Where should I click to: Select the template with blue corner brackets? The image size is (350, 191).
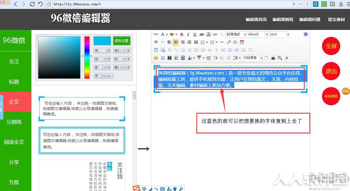(82, 109)
